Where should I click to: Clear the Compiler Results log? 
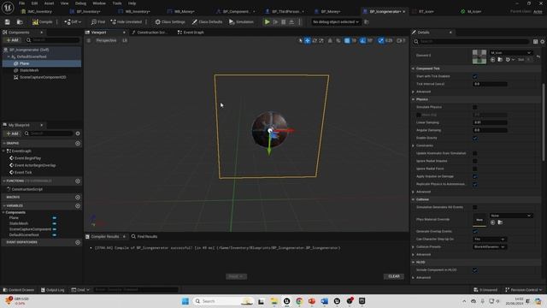click(x=394, y=276)
